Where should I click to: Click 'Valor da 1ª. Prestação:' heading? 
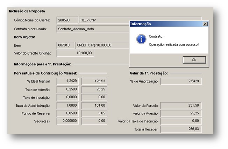tap(149, 73)
